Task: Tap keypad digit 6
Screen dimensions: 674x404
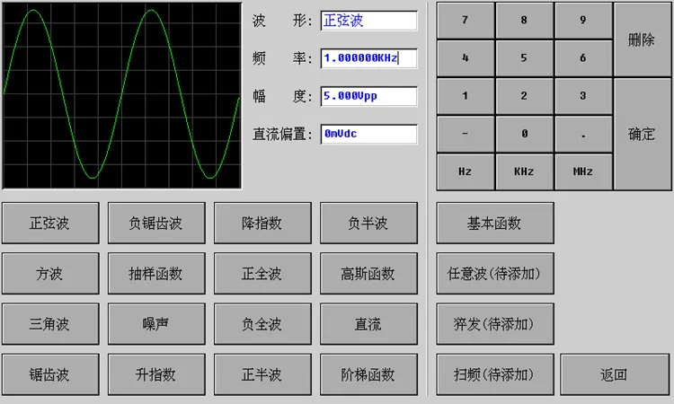Action: point(583,58)
